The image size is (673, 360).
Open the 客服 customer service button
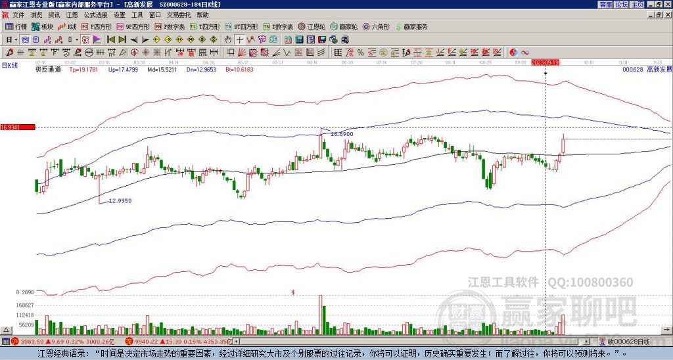[x=606, y=5]
